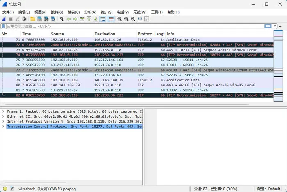
Task: Expand the Frame 1 details row
Action: click(3, 111)
